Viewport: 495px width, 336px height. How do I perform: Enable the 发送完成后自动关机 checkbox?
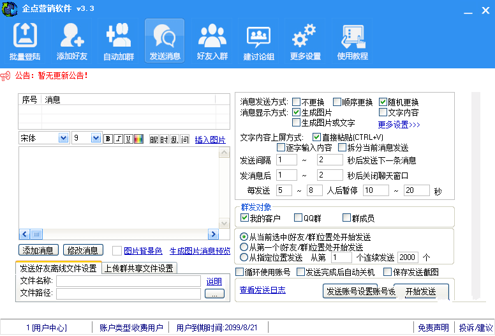[300, 271]
